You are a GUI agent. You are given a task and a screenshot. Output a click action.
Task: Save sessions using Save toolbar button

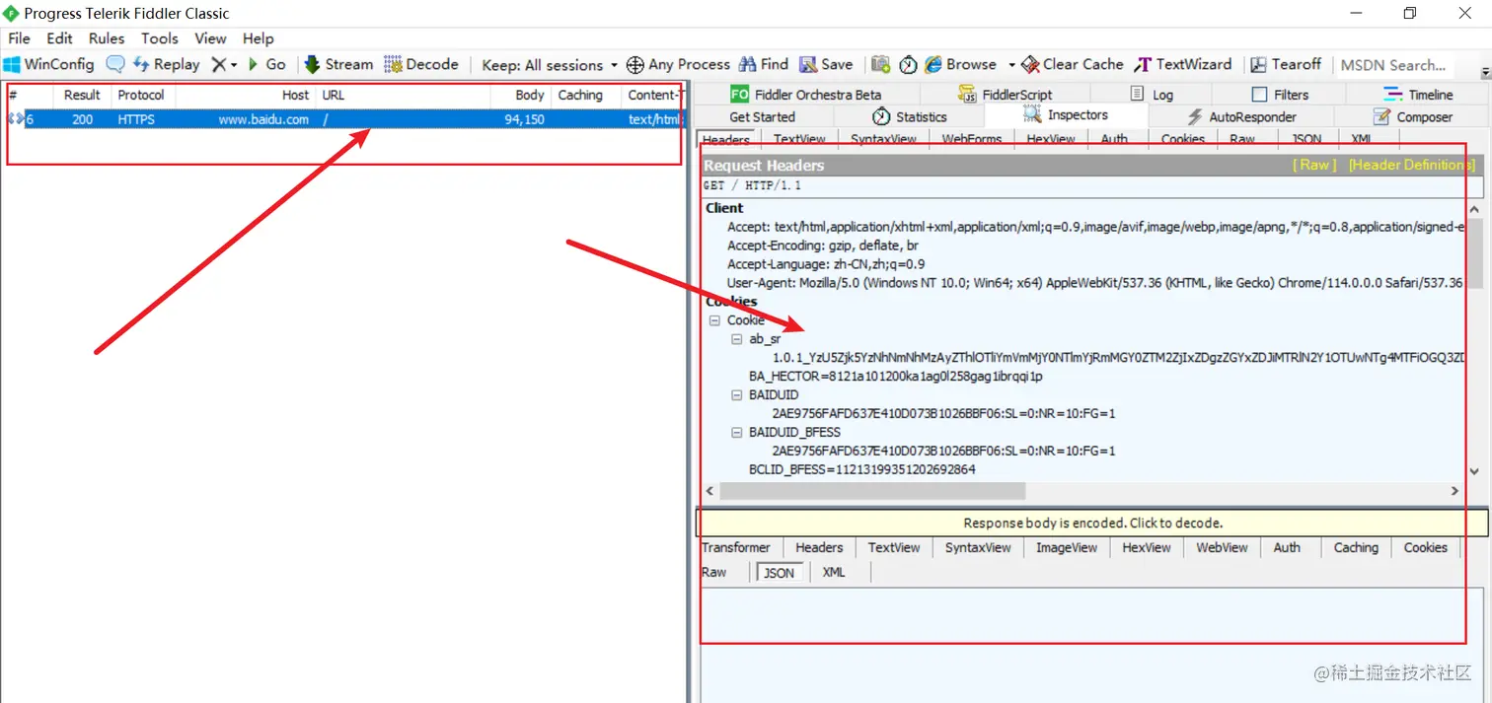click(826, 64)
